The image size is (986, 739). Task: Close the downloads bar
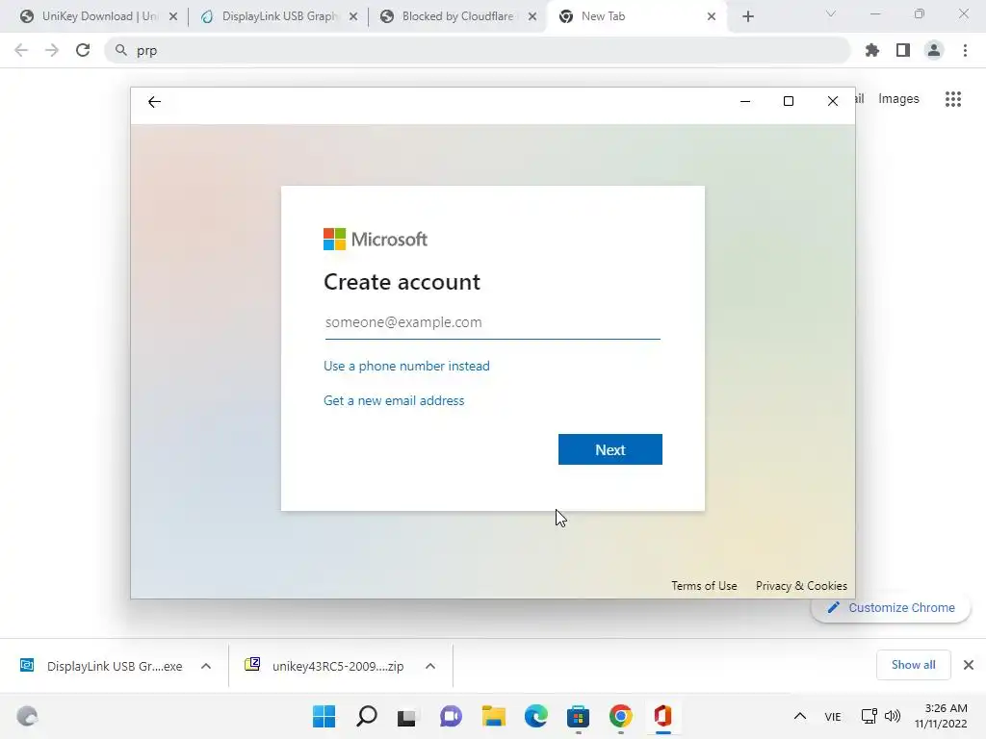[x=969, y=665]
